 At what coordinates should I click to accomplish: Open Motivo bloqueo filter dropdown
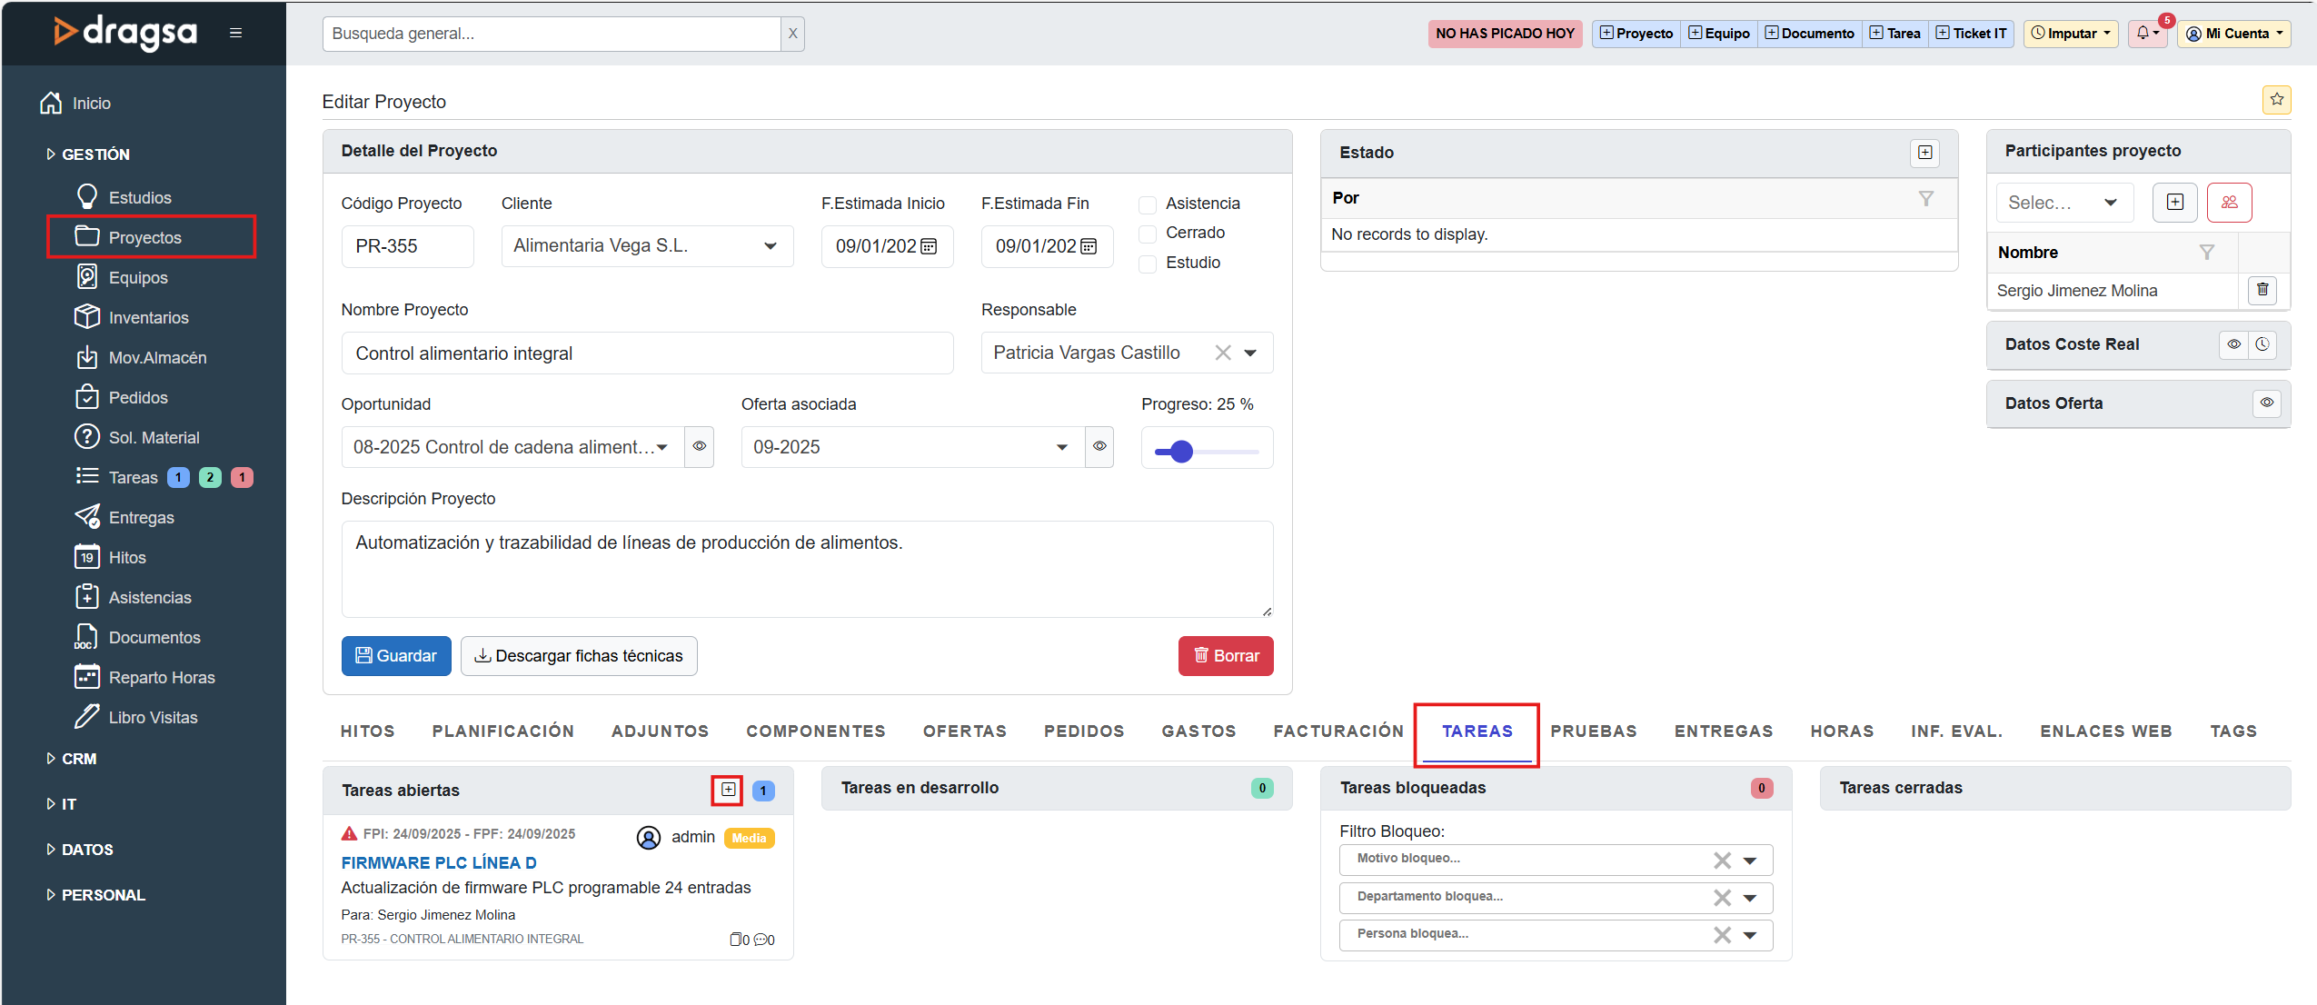click(1750, 860)
